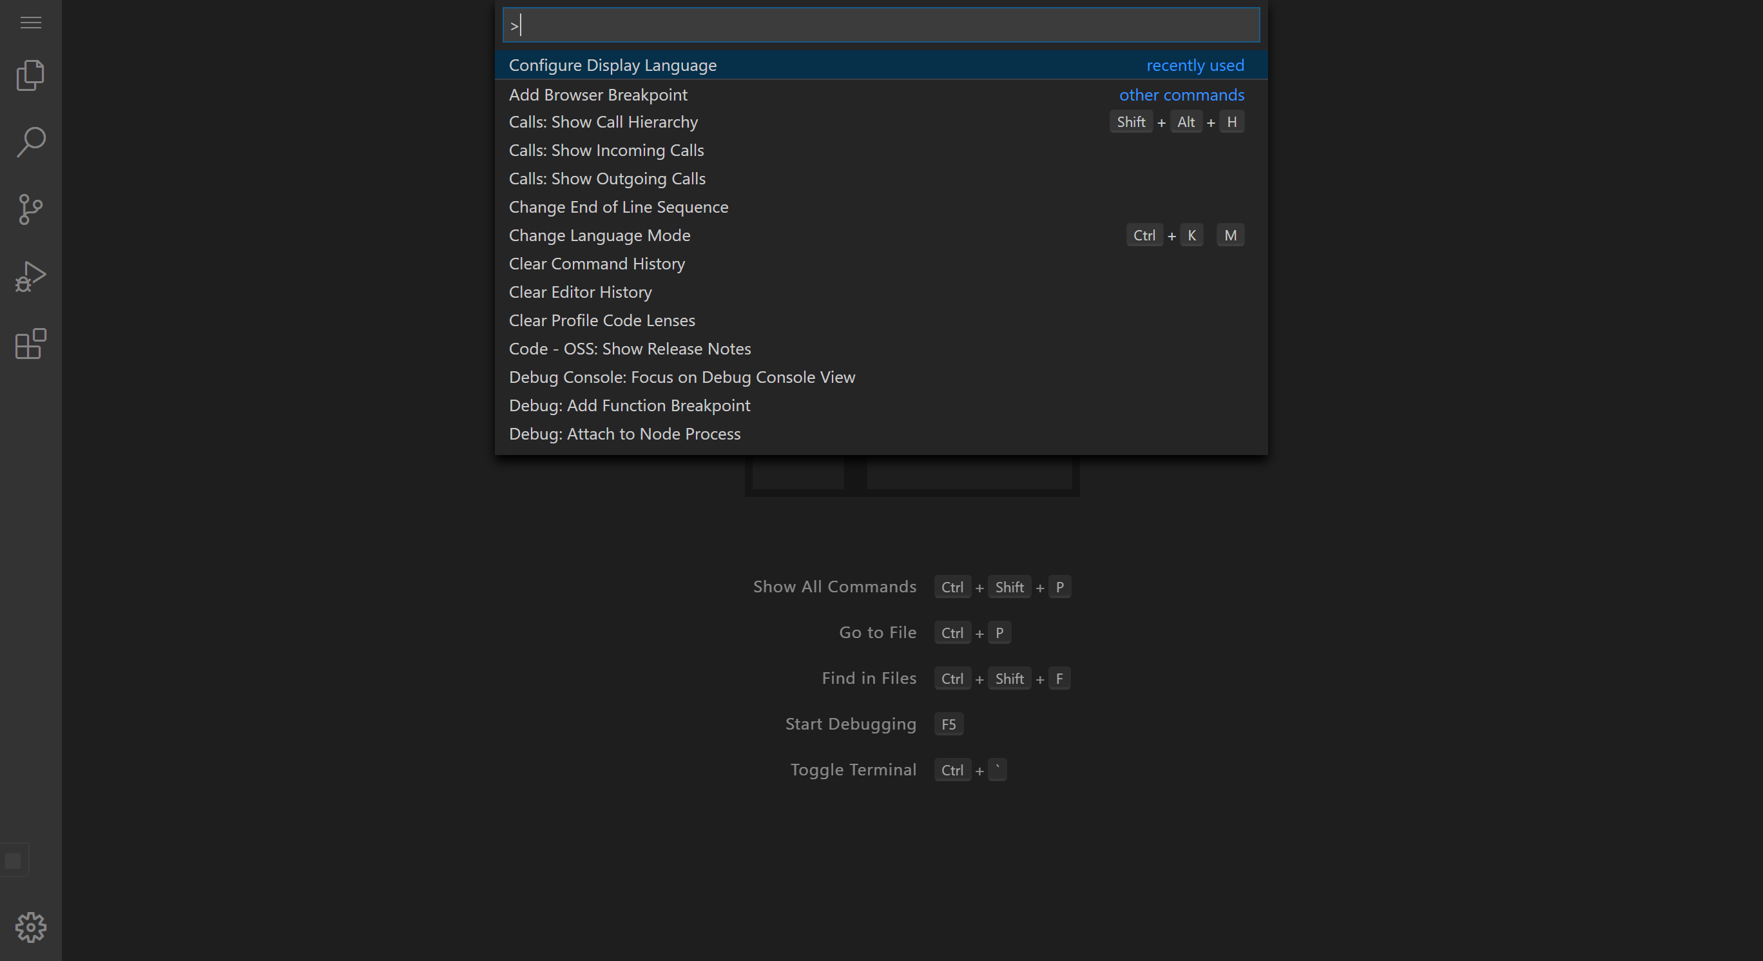Click the command palette input field
Image resolution: width=1763 pixels, height=961 pixels.
click(880, 25)
